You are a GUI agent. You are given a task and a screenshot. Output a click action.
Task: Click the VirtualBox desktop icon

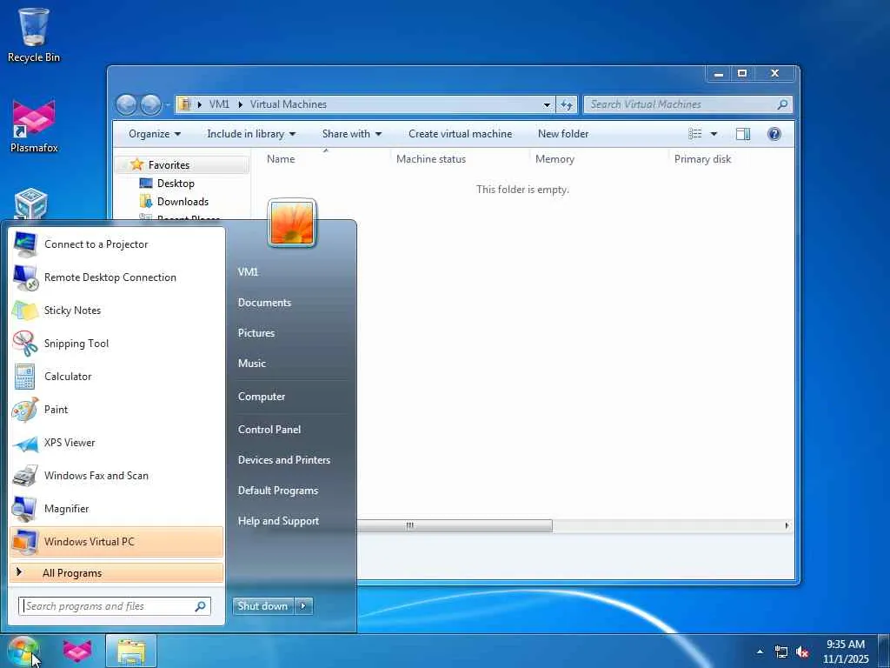click(30, 204)
